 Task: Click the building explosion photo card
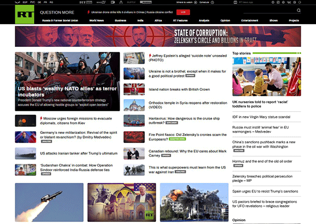194,202
